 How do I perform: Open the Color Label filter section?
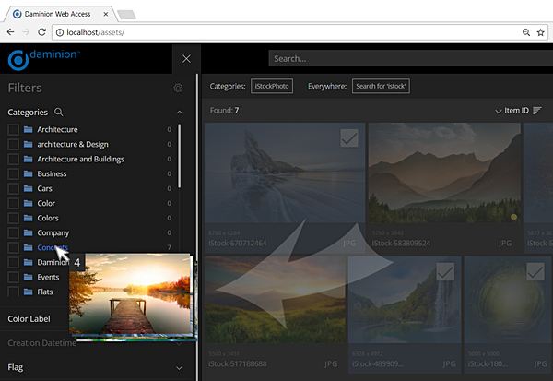coord(29,319)
